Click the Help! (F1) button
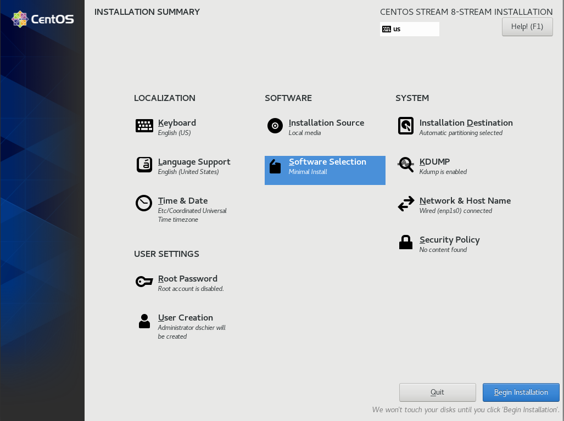The image size is (564, 421). coord(527,27)
